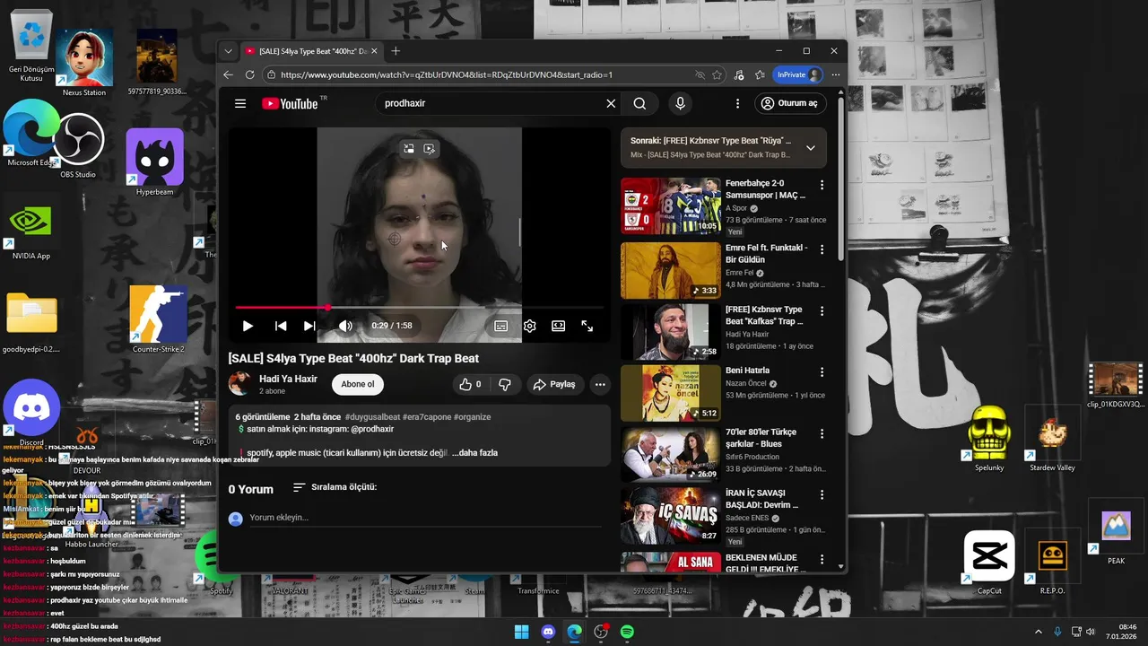Share the video via Paylaş

[554, 384]
